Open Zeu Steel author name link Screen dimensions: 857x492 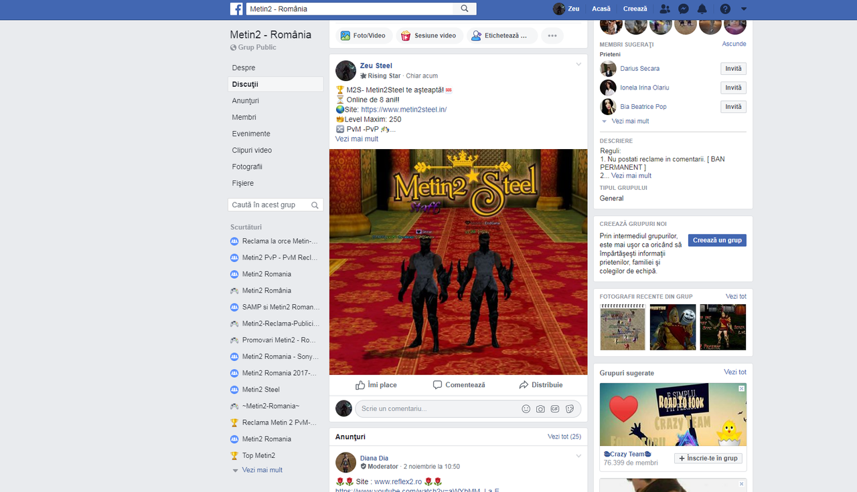tap(376, 66)
